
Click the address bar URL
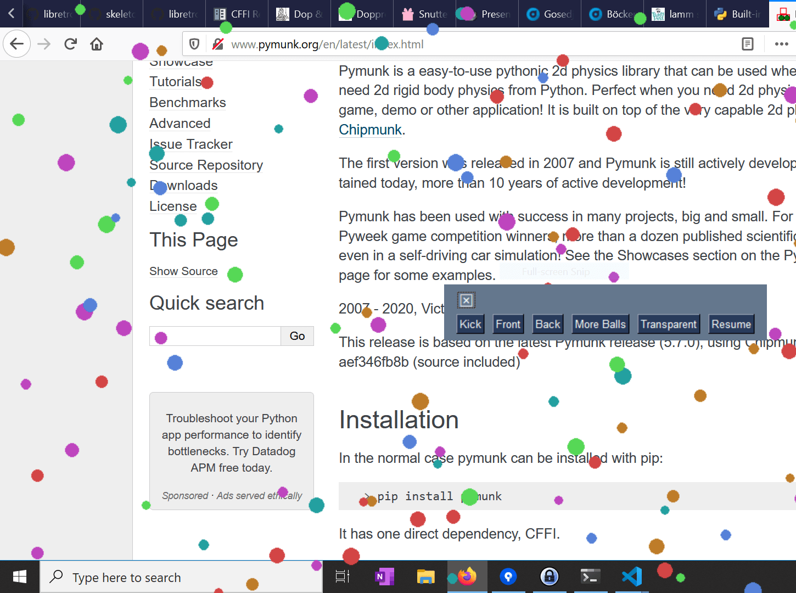pyautogui.click(x=327, y=44)
